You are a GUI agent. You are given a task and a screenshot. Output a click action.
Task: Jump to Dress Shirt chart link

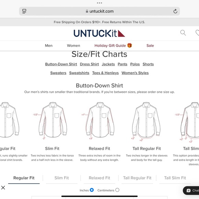(x=89, y=64)
